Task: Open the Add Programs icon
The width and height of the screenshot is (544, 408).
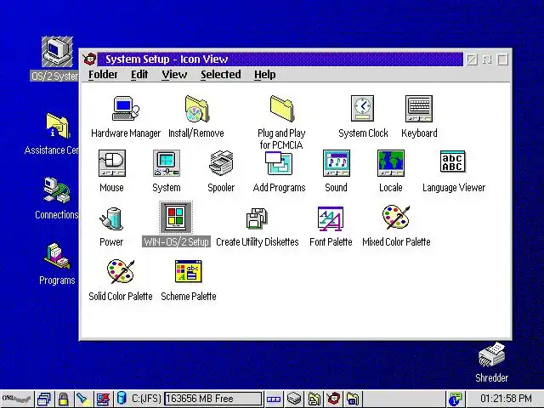Action: 279,163
